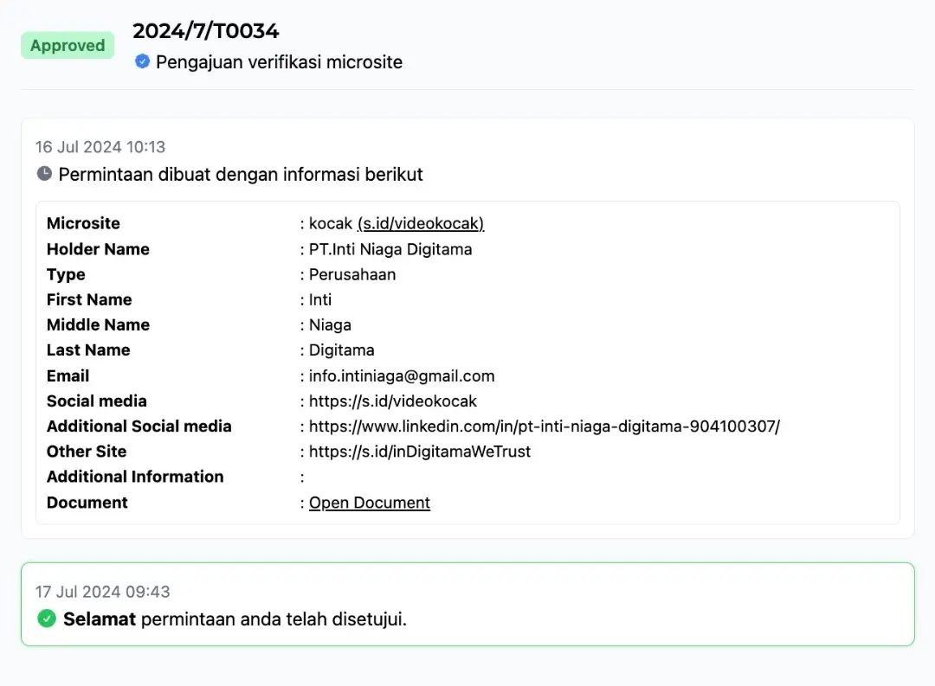
Task: Click the Social media URL https://s.id/videokocak
Action: [393, 401]
